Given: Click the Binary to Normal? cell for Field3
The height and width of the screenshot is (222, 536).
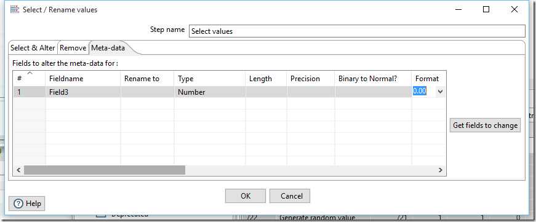Looking at the screenshot, I should pos(373,92).
